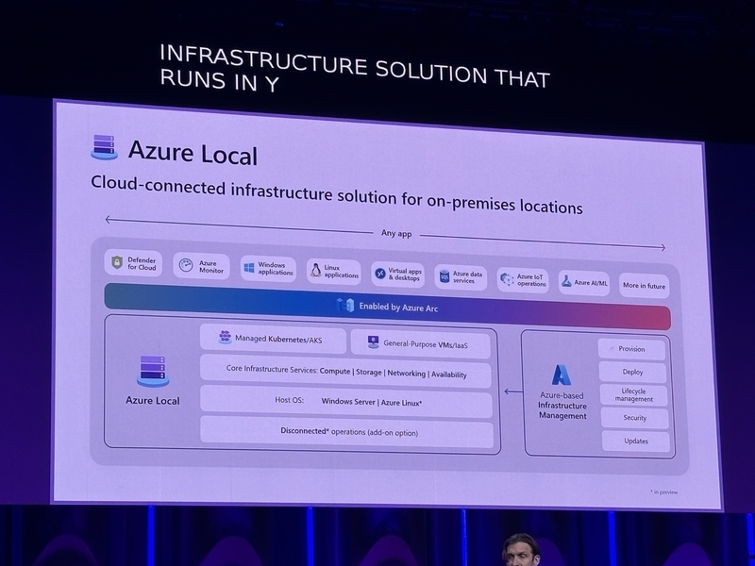Click the Core Infrastructure Services row
The width and height of the screenshot is (755, 566).
coord(345,372)
